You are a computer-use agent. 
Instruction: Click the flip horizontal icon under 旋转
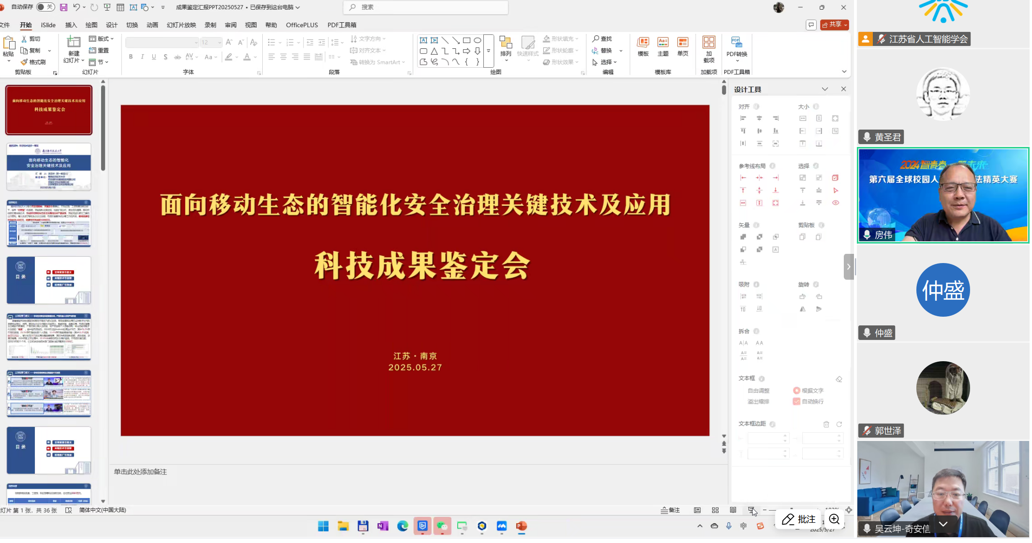tap(803, 309)
